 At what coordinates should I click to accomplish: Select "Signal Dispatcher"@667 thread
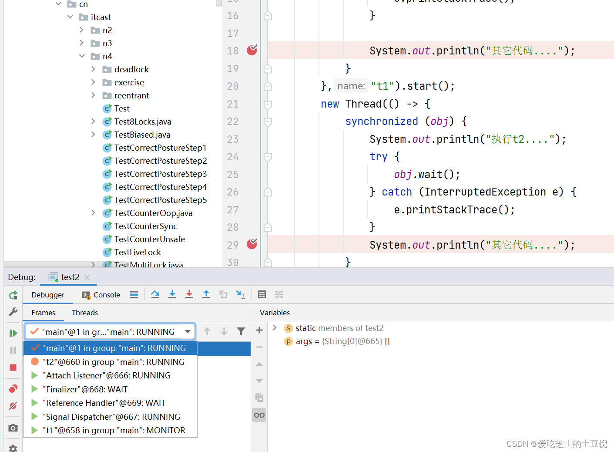tap(111, 417)
